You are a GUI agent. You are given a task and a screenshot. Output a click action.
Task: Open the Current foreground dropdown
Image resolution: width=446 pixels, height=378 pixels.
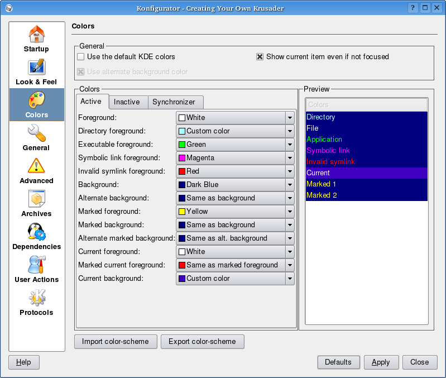click(235, 252)
